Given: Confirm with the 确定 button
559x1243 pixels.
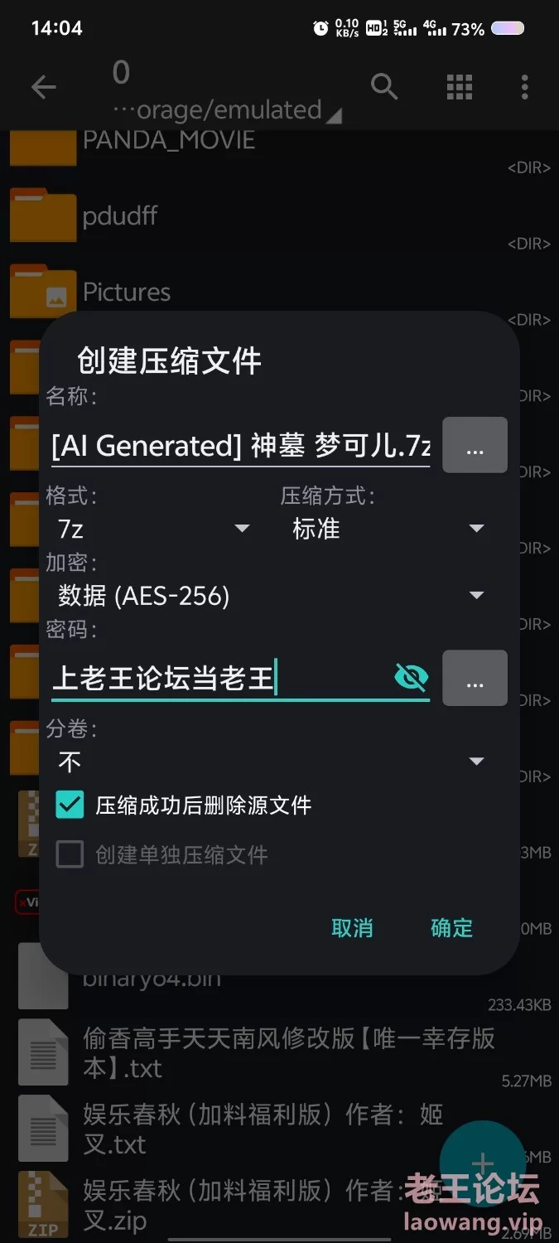Looking at the screenshot, I should [451, 927].
